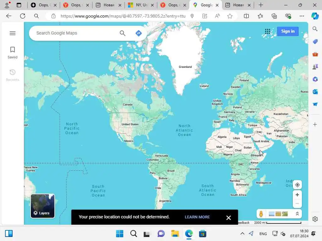Image resolution: width=322 pixels, height=241 pixels.
Task: Open location permission pin icon in address bar
Action: [x=192, y=16]
